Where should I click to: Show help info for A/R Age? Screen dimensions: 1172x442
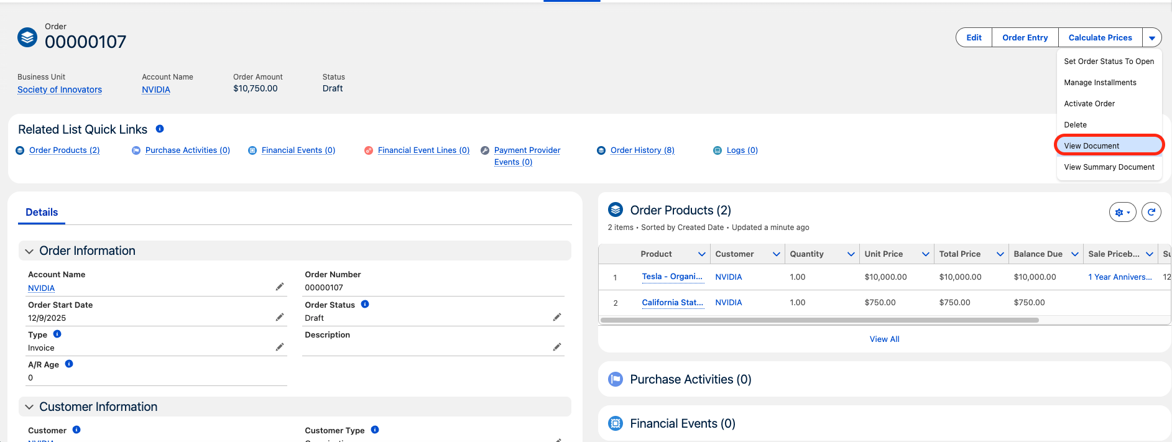tap(69, 364)
